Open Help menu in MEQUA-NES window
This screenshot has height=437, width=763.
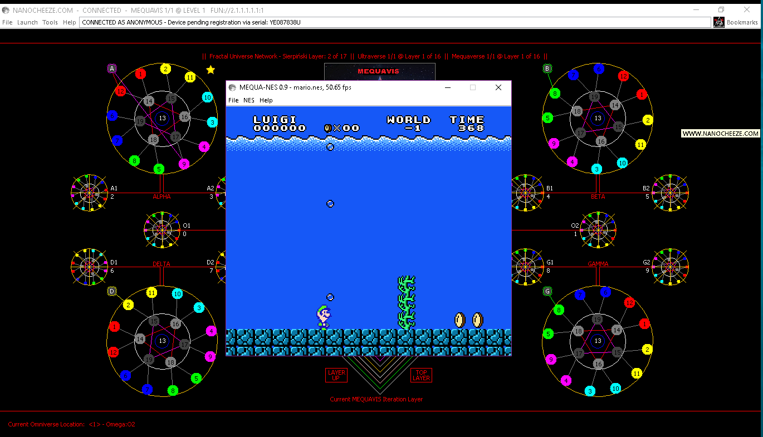266,100
